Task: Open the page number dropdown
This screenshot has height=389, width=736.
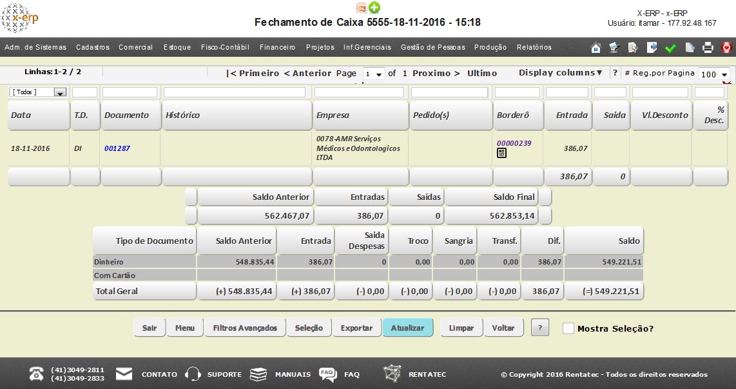Action: 374,74
